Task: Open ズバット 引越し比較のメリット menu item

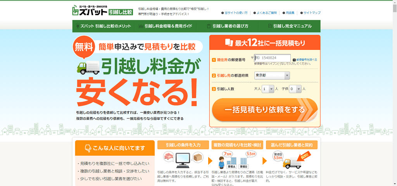Action: (103, 26)
